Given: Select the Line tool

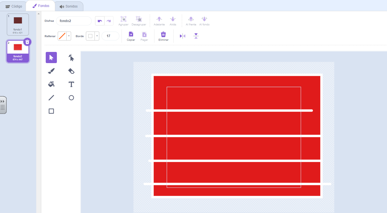Looking at the screenshot, I should tap(51, 98).
